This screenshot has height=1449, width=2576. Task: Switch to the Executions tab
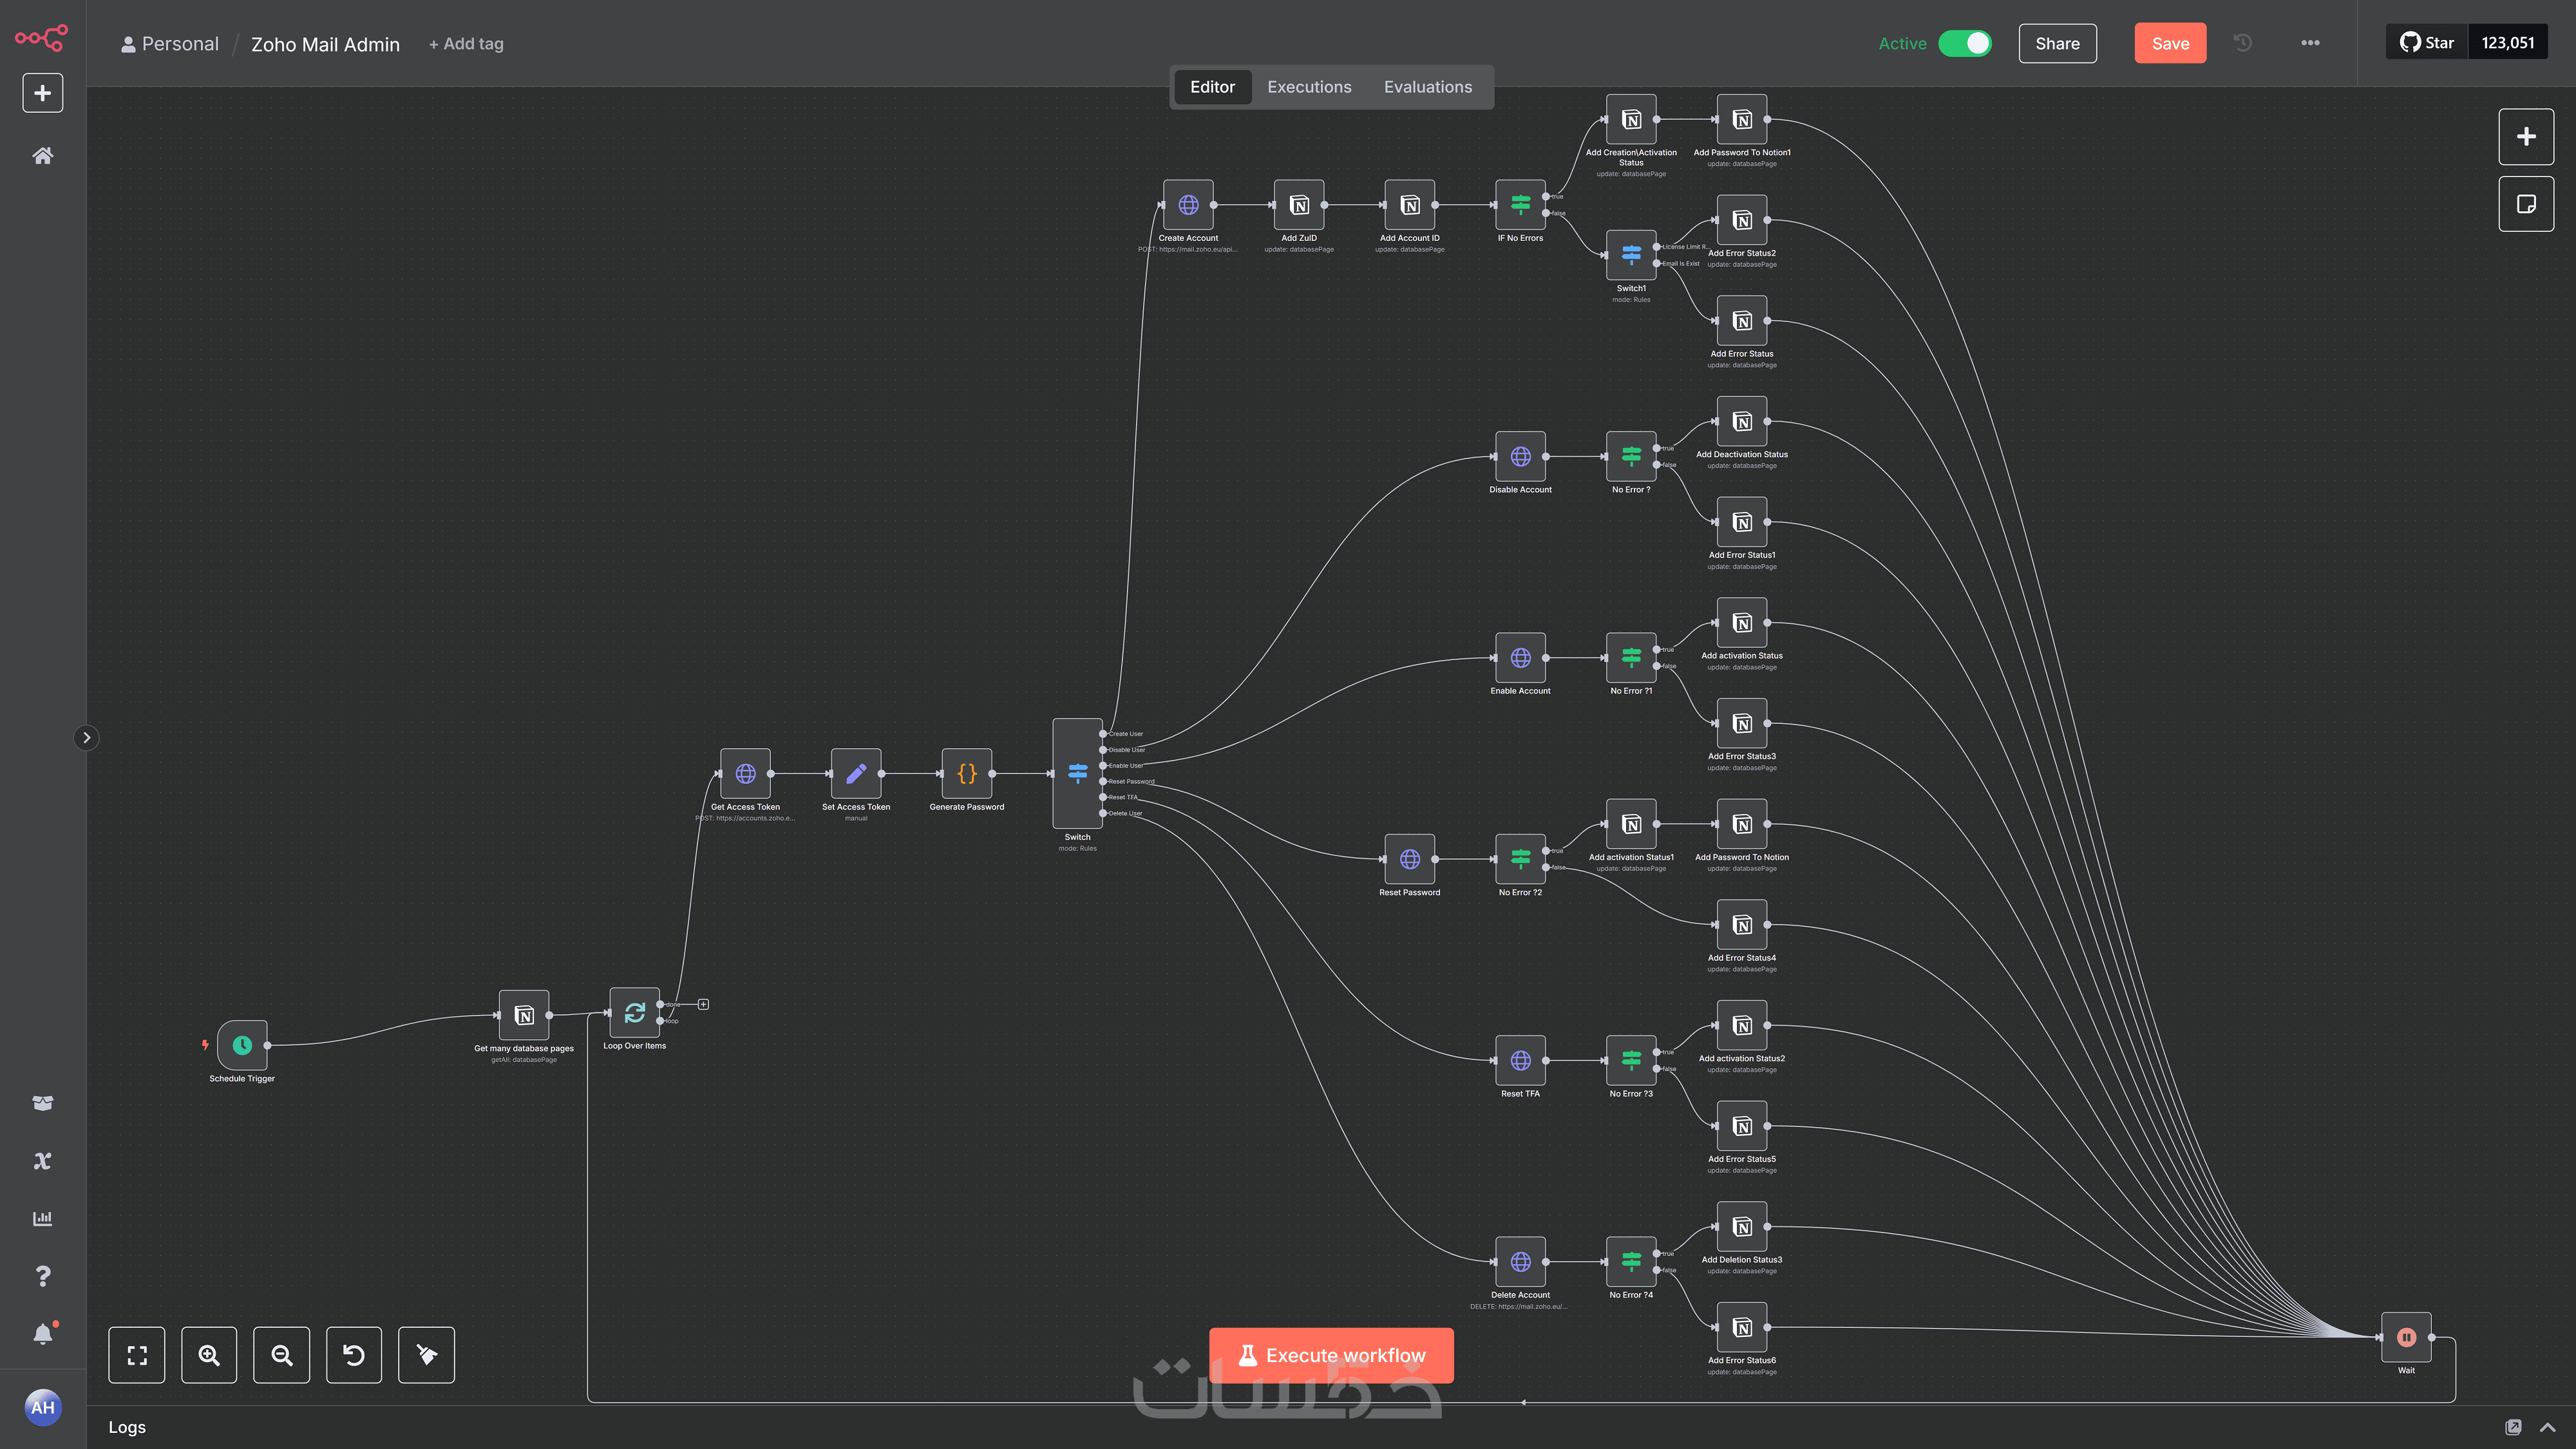pyautogui.click(x=1309, y=87)
